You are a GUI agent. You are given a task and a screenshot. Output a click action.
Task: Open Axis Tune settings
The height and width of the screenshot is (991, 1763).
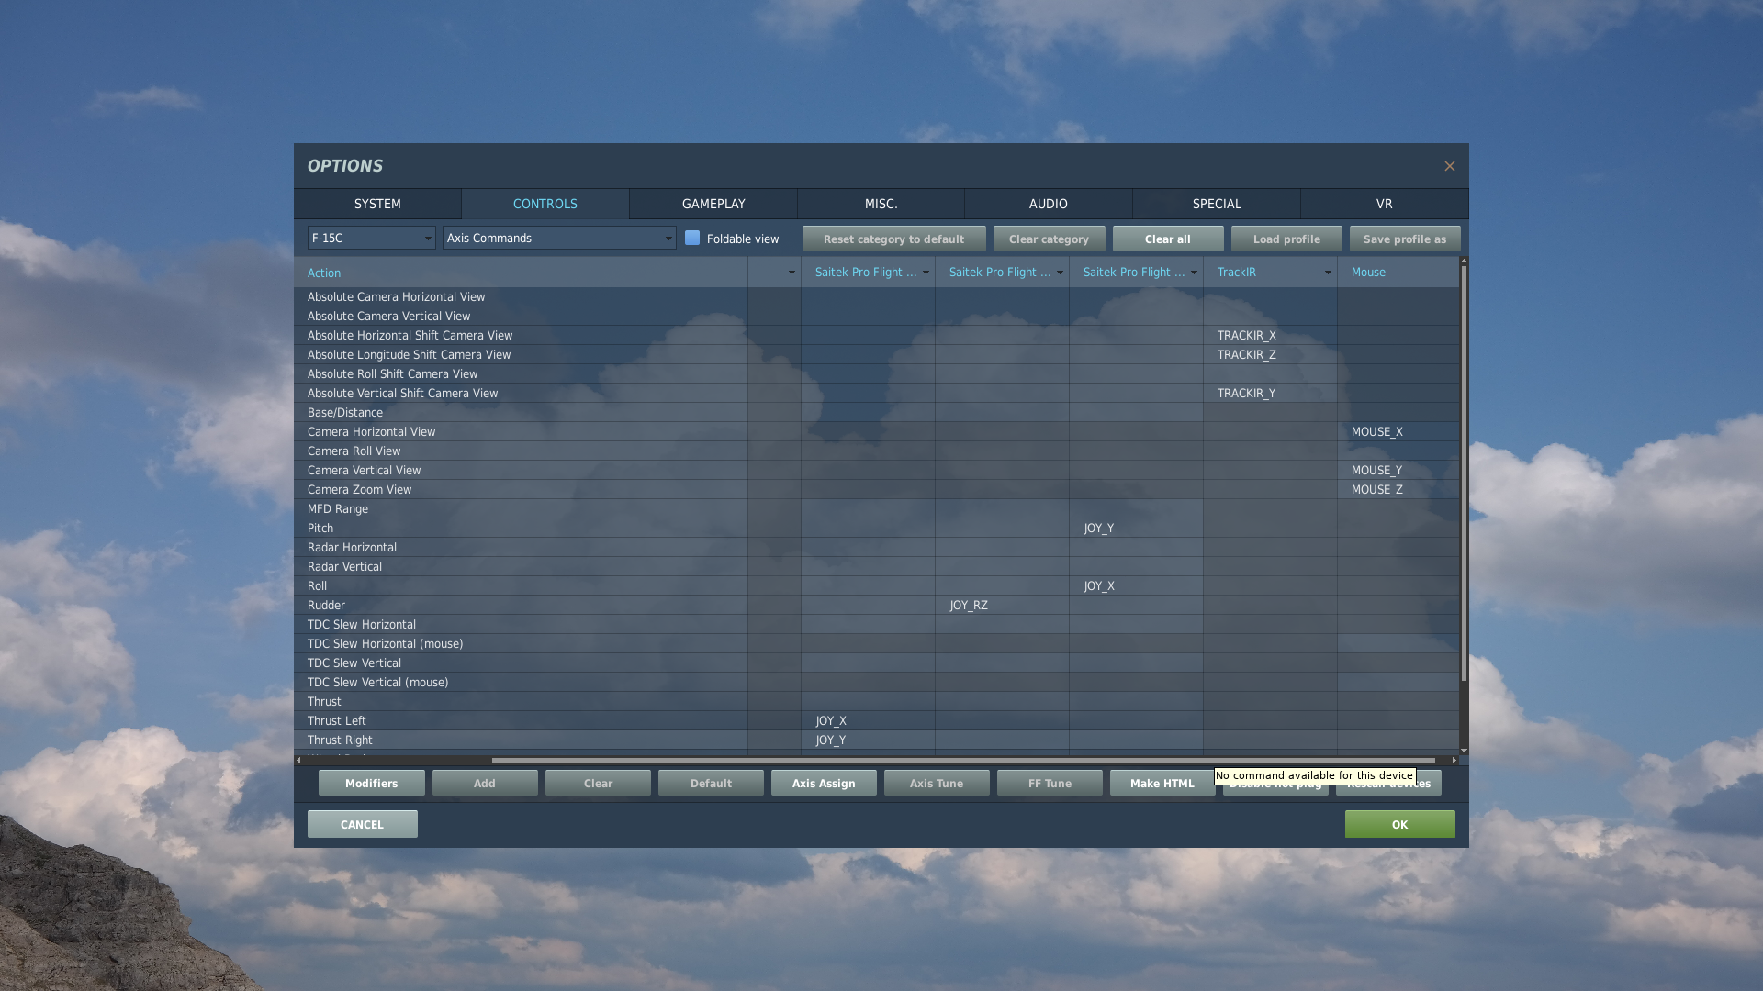pos(937,783)
